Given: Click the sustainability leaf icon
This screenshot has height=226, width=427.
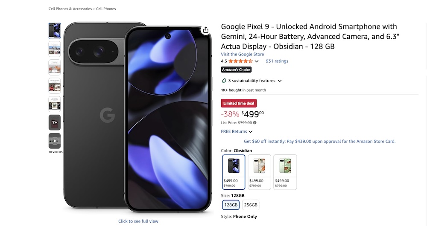Looking at the screenshot, I should coord(224,81).
